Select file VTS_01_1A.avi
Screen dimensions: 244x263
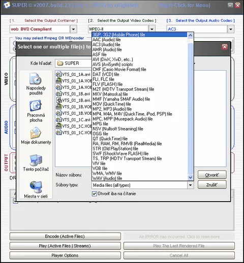[x=73, y=74]
